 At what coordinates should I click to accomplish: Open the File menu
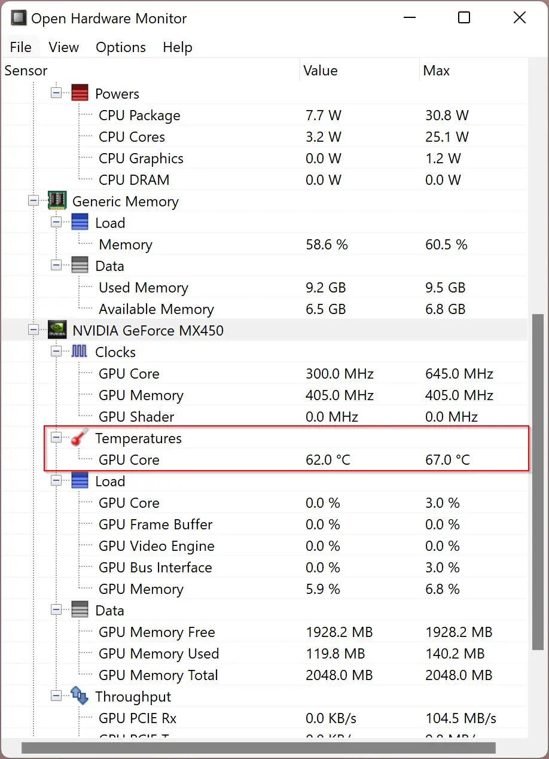point(21,47)
